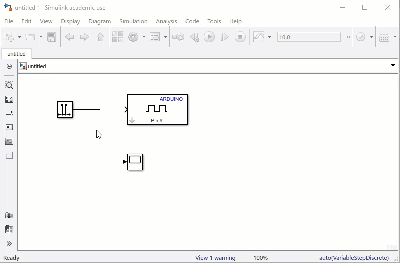The height and width of the screenshot is (263, 400).
Task: Click the Screenshot camera palette icon
Action: point(9,216)
